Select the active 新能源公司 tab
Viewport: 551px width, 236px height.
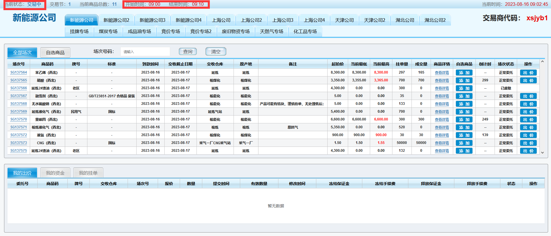(x=82, y=20)
